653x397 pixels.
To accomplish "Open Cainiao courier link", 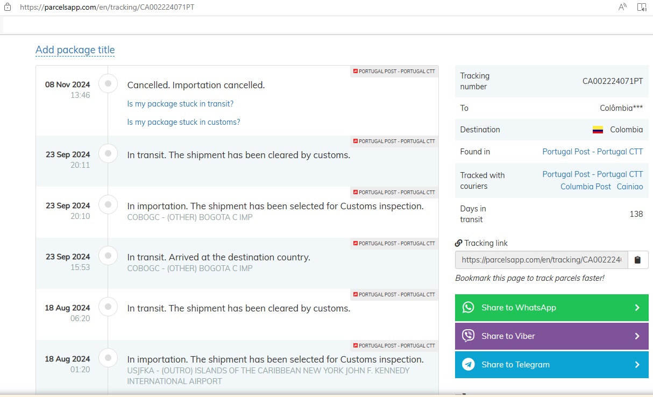I will point(630,186).
